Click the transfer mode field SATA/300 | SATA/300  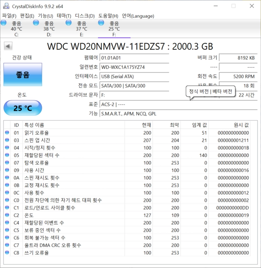pos(134,86)
